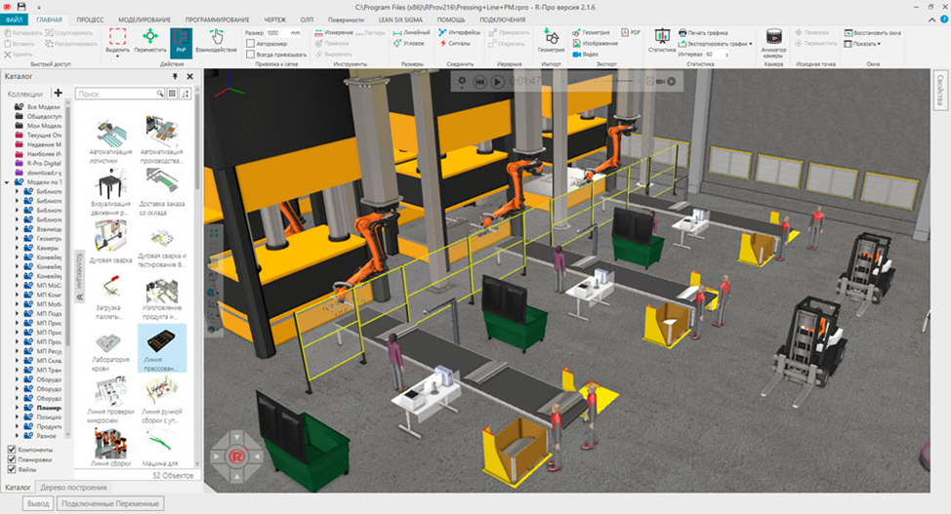Click the add collection plus icon
This screenshot has height=514, width=951.
[x=58, y=93]
